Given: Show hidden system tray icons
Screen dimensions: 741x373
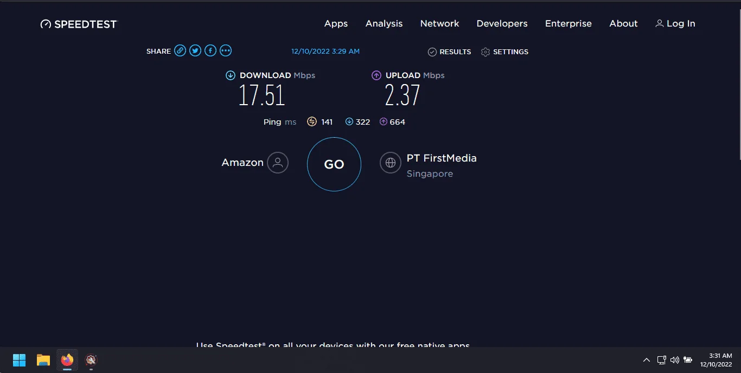Looking at the screenshot, I should coord(647,360).
